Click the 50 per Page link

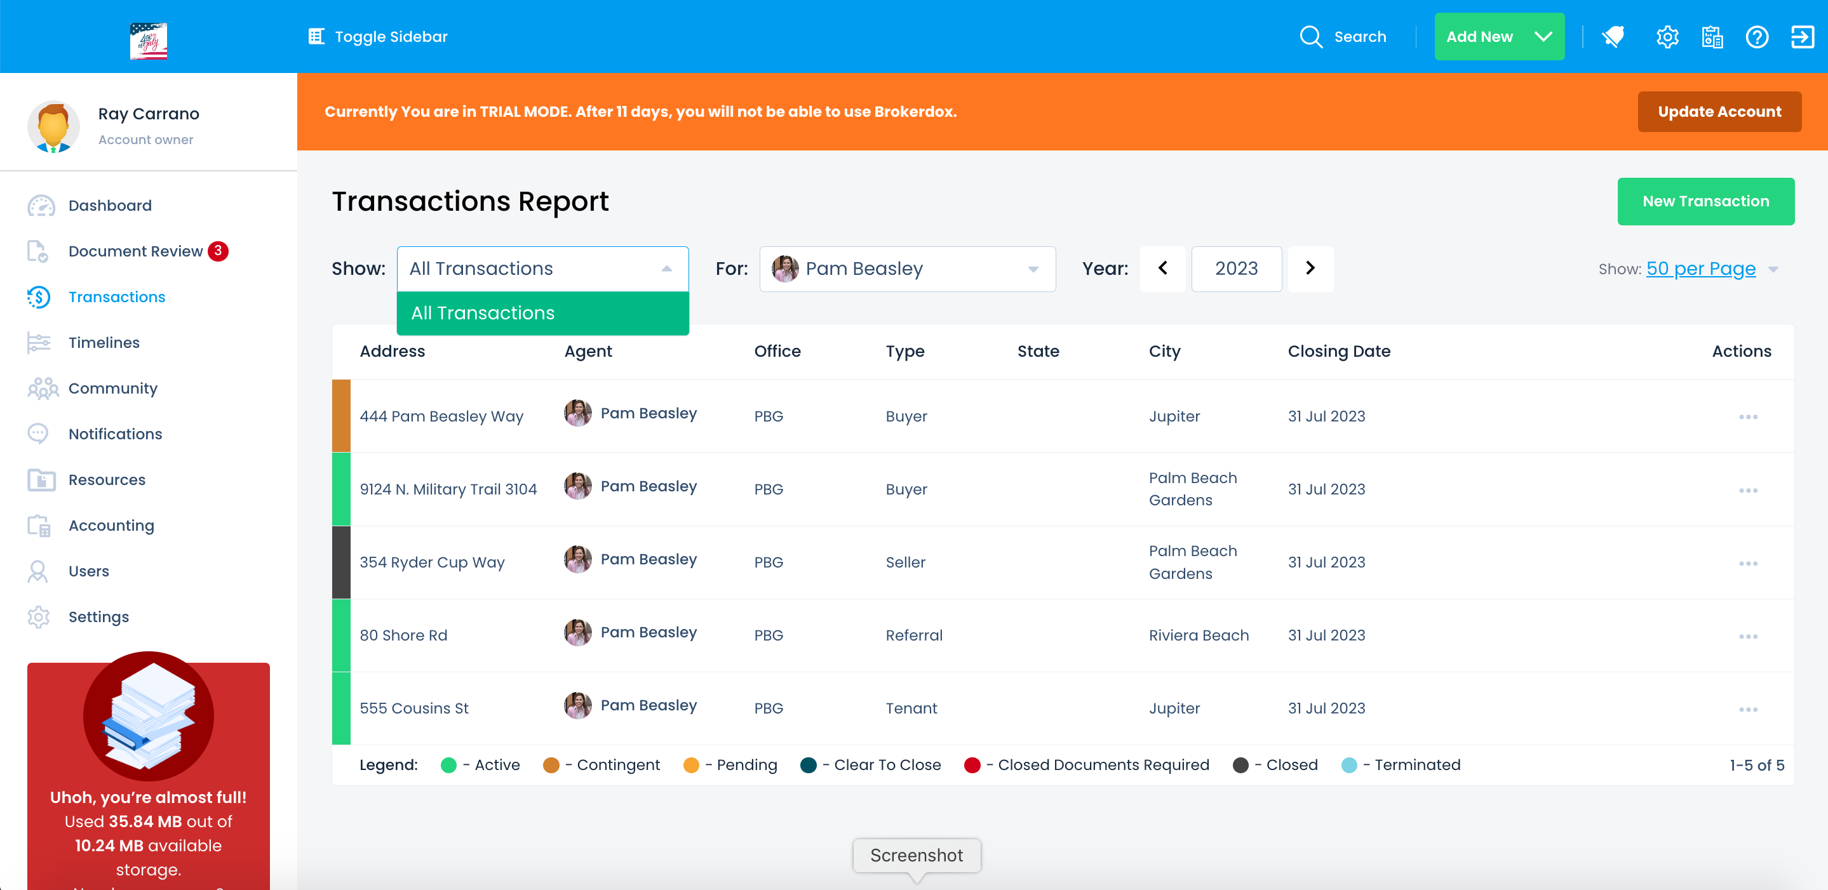[1700, 269]
